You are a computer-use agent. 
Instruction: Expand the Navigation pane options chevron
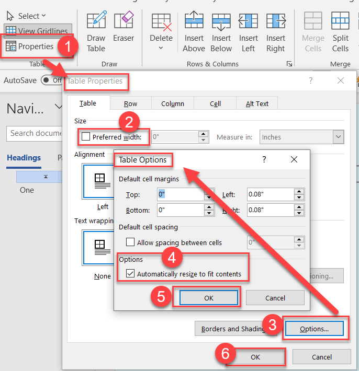click(x=58, y=107)
